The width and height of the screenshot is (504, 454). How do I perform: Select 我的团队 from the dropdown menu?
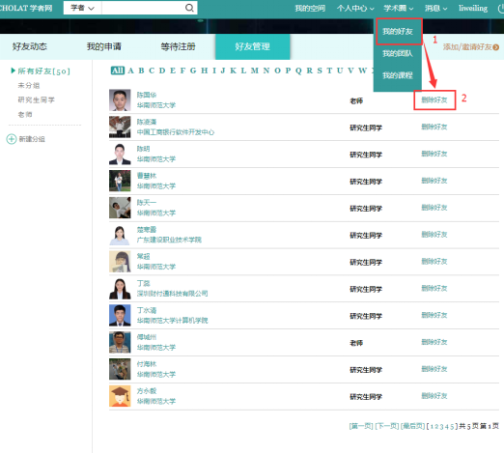[398, 53]
